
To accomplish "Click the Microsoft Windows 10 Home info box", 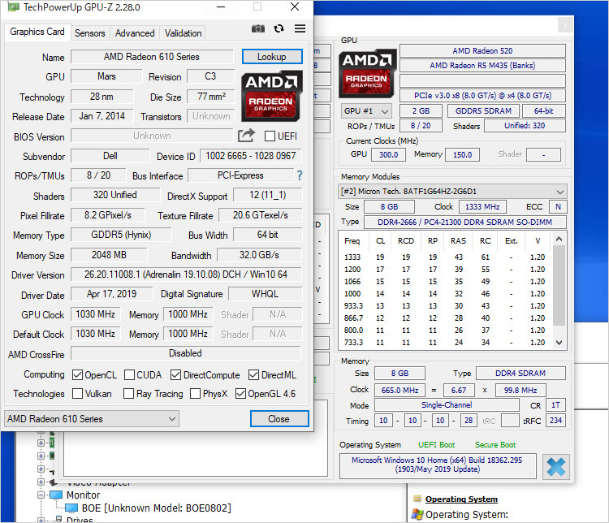I will pyautogui.click(x=438, y=465).
